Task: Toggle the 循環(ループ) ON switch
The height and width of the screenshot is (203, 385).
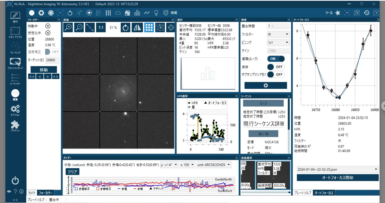Action: (x=276, y=59)
